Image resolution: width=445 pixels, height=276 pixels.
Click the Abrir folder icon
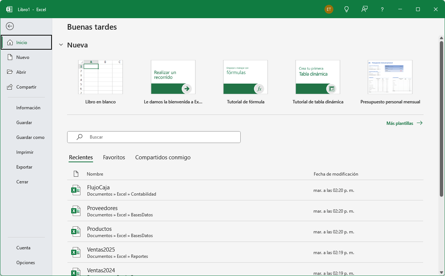(x=10, y=72)
